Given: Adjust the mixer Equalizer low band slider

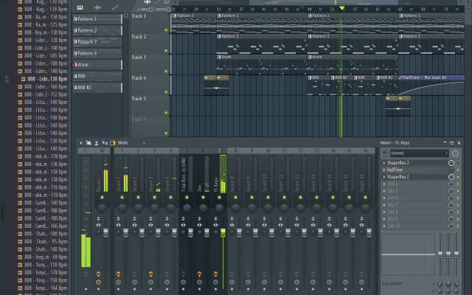Looking at the screenshot, I should click(x=440, y=254).
